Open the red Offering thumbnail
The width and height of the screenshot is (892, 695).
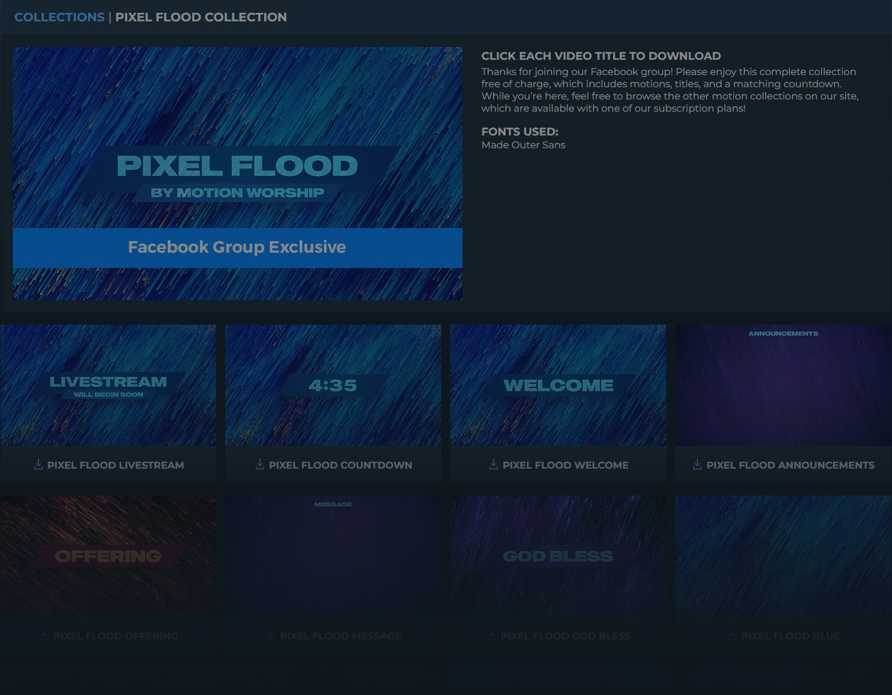point(108,556)
